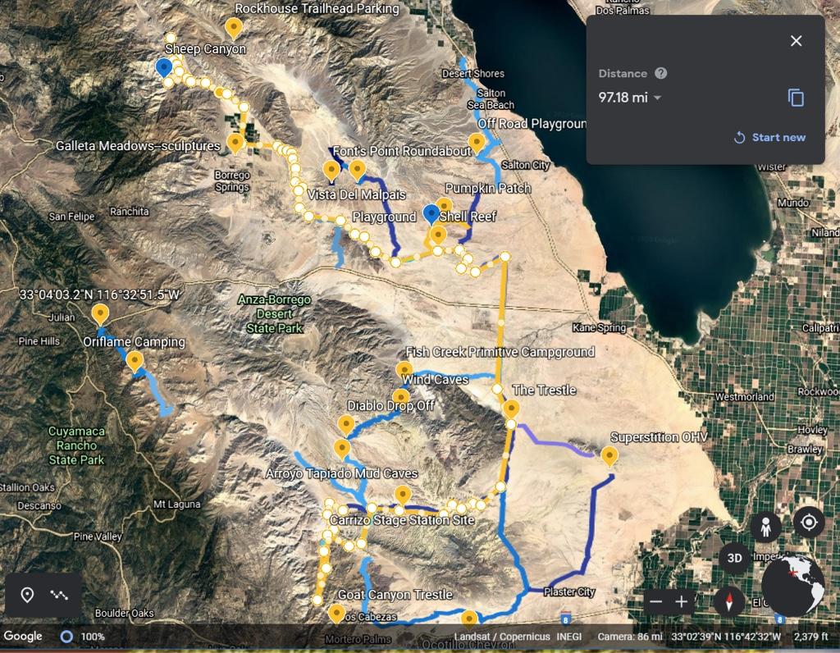Viewport: 840px width, 653px height.
Task: Click the Diablo Drop Off pin
Action: click(346, 425)
